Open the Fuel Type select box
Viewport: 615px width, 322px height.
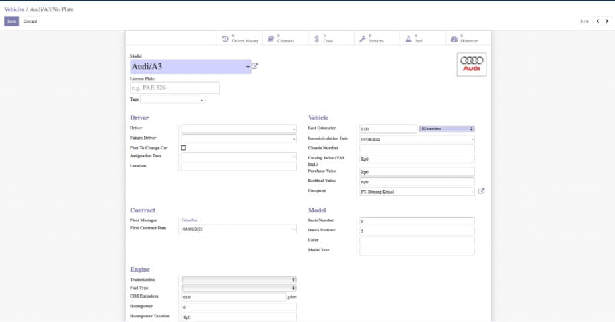click(x=239, y=288)
